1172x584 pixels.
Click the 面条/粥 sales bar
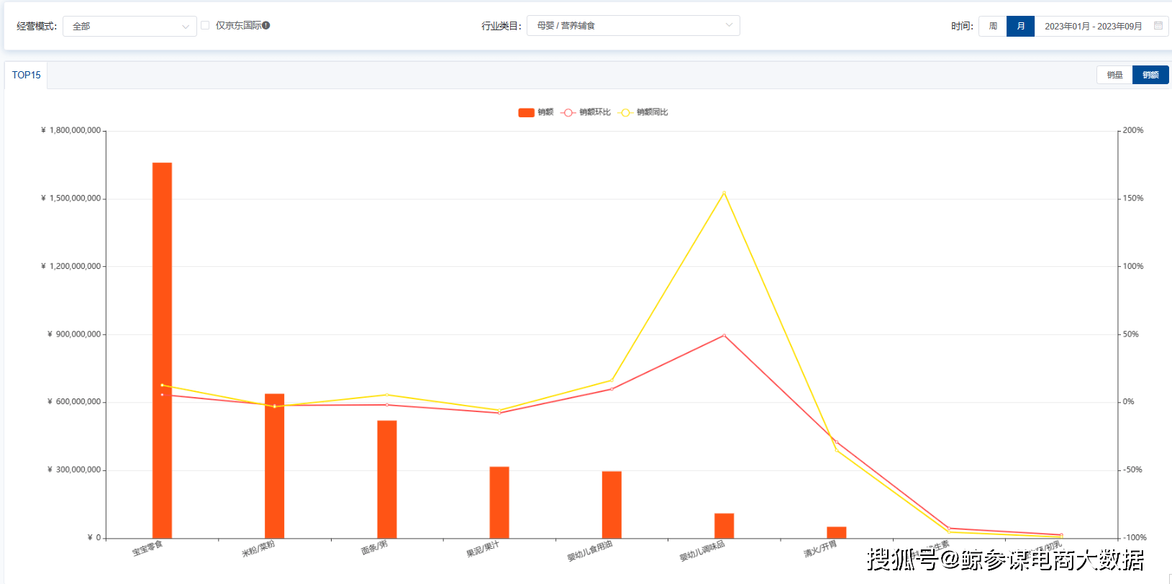(x=387, y=479)
